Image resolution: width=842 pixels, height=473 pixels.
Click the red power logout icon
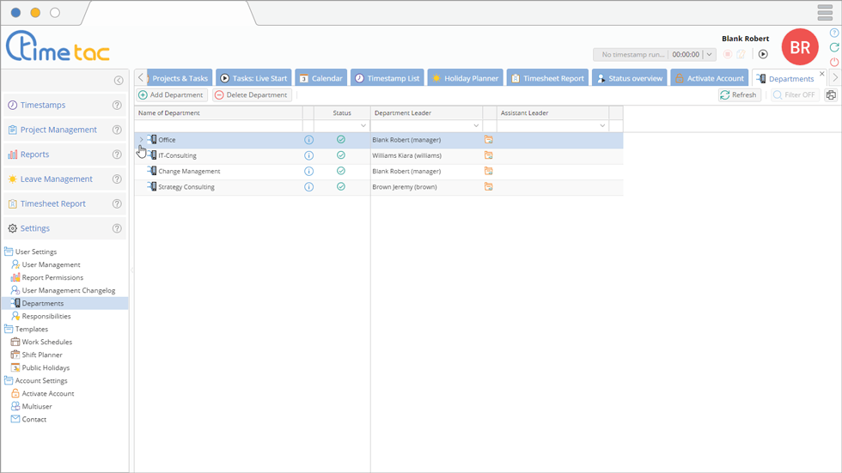(834, 63)
